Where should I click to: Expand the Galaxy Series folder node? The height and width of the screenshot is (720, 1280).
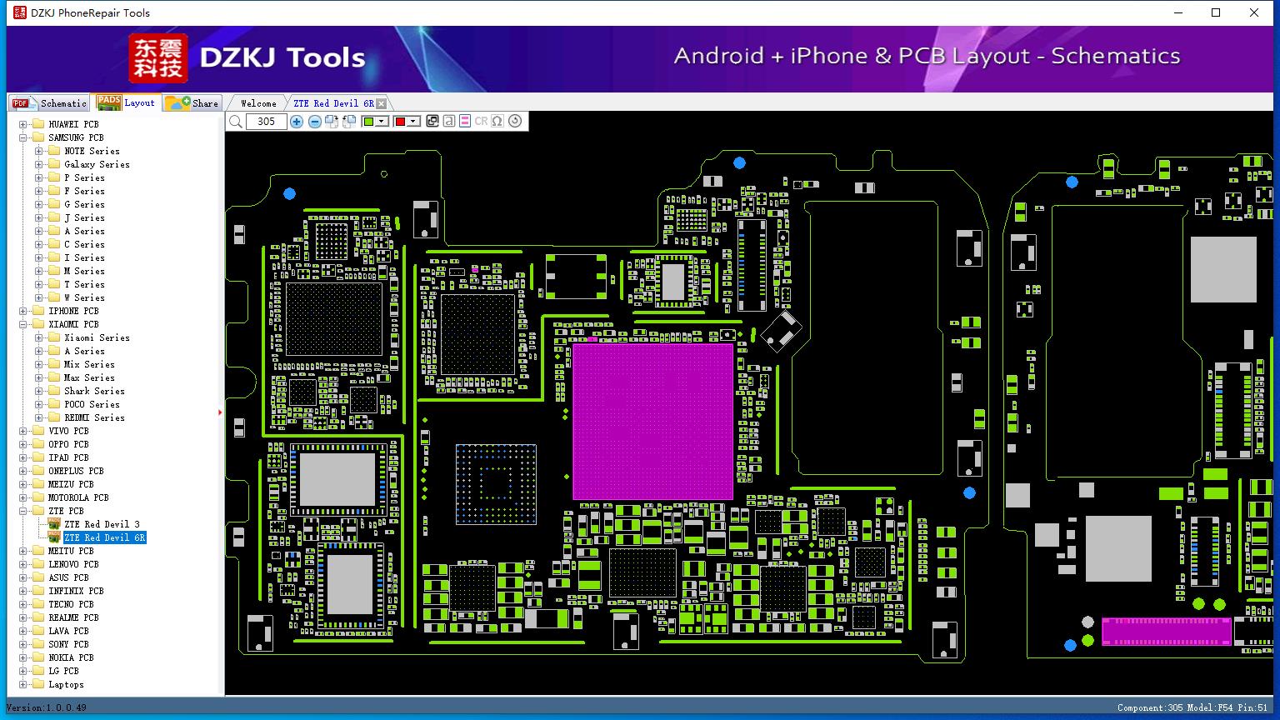pos(38,164)
